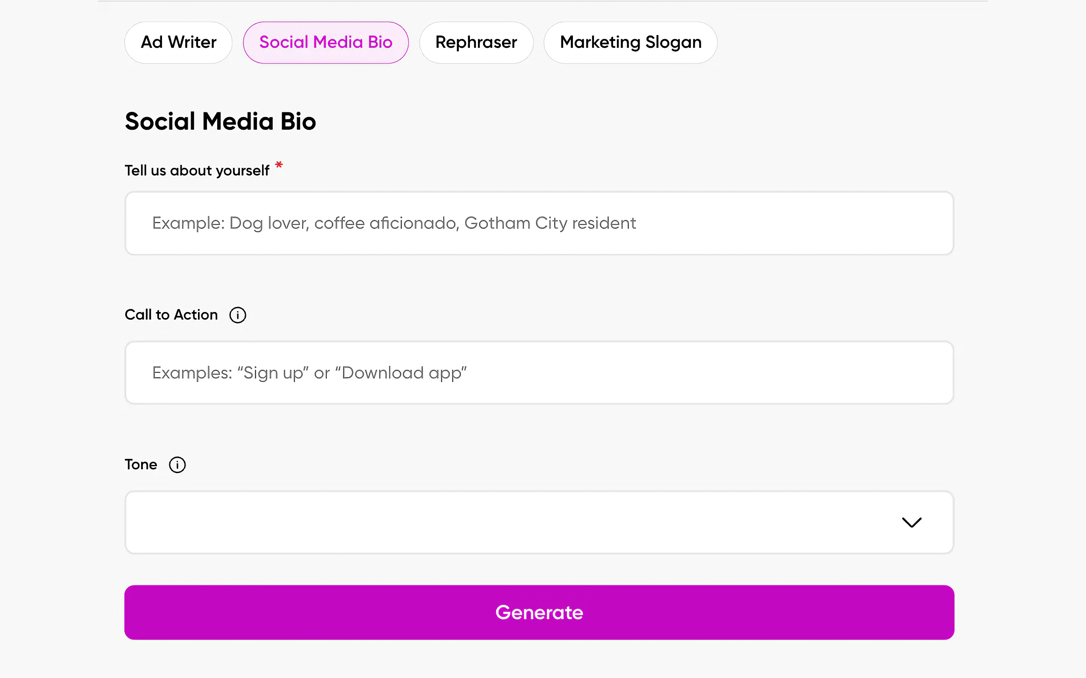1086x678 pixels.
Task: Click the horizontal divider above the tabs
Action: pyautogui.click(x=542, y=1)
